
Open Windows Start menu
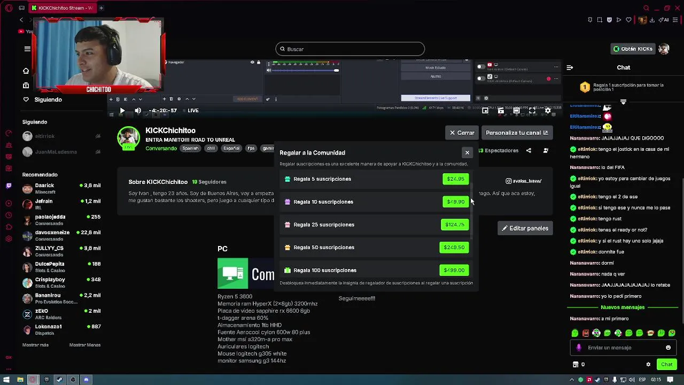coord(6,380)
